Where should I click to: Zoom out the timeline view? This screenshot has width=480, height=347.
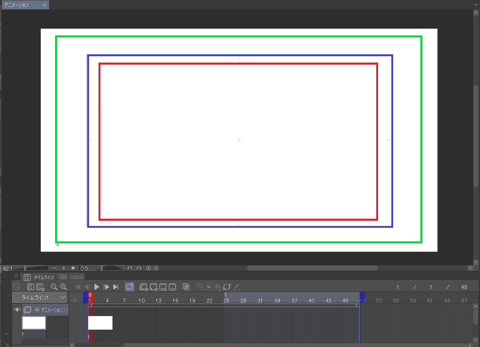[x=54, y=287]
